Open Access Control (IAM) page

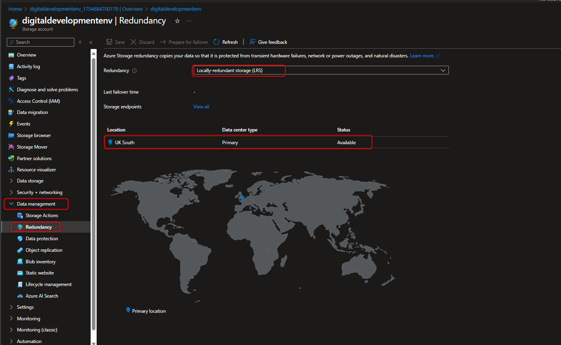(x=38, y=101)
